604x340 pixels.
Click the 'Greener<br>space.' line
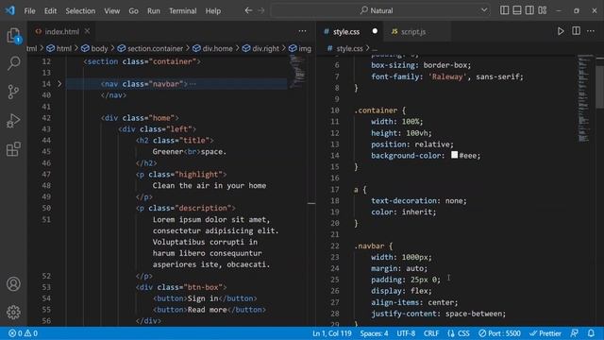pyautogui.click(x=190, y=151)
